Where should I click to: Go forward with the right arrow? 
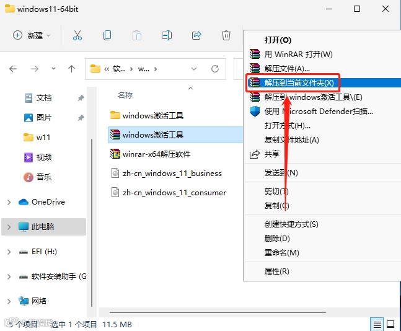pyautogui.click(x=35, y=69)
